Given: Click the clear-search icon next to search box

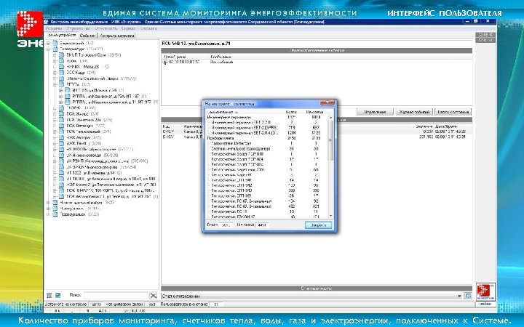Looking at the screenshot, I should [x=154, y=295].
